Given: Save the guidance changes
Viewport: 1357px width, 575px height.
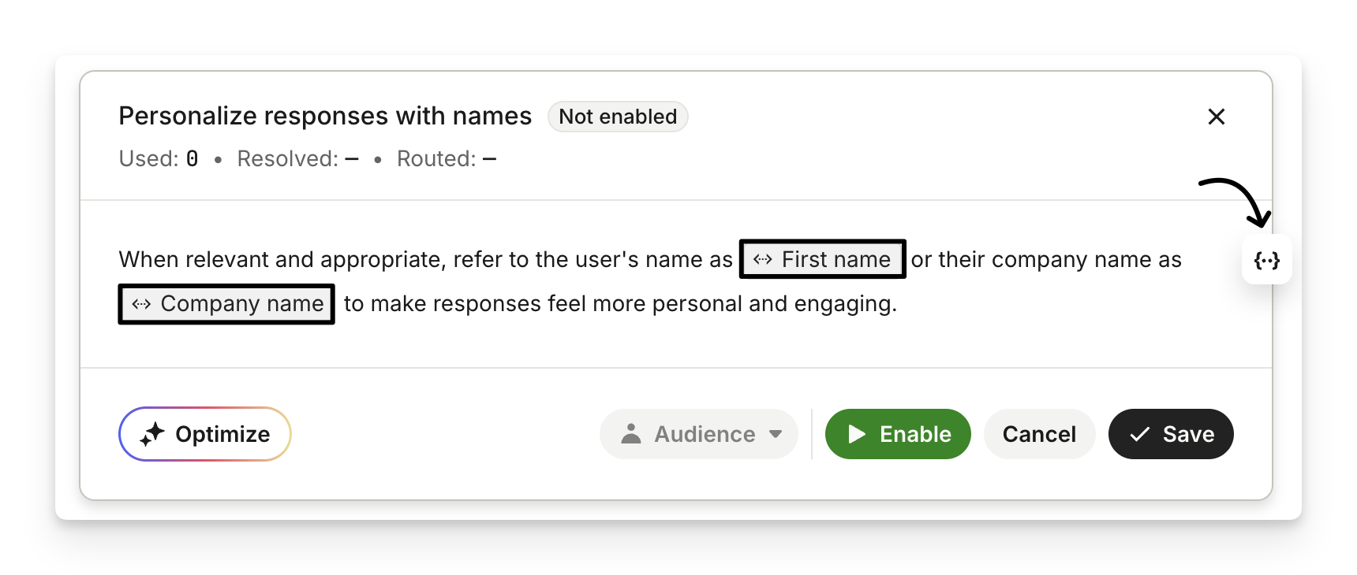Looking at the screenshot, I should (1171, 434).
